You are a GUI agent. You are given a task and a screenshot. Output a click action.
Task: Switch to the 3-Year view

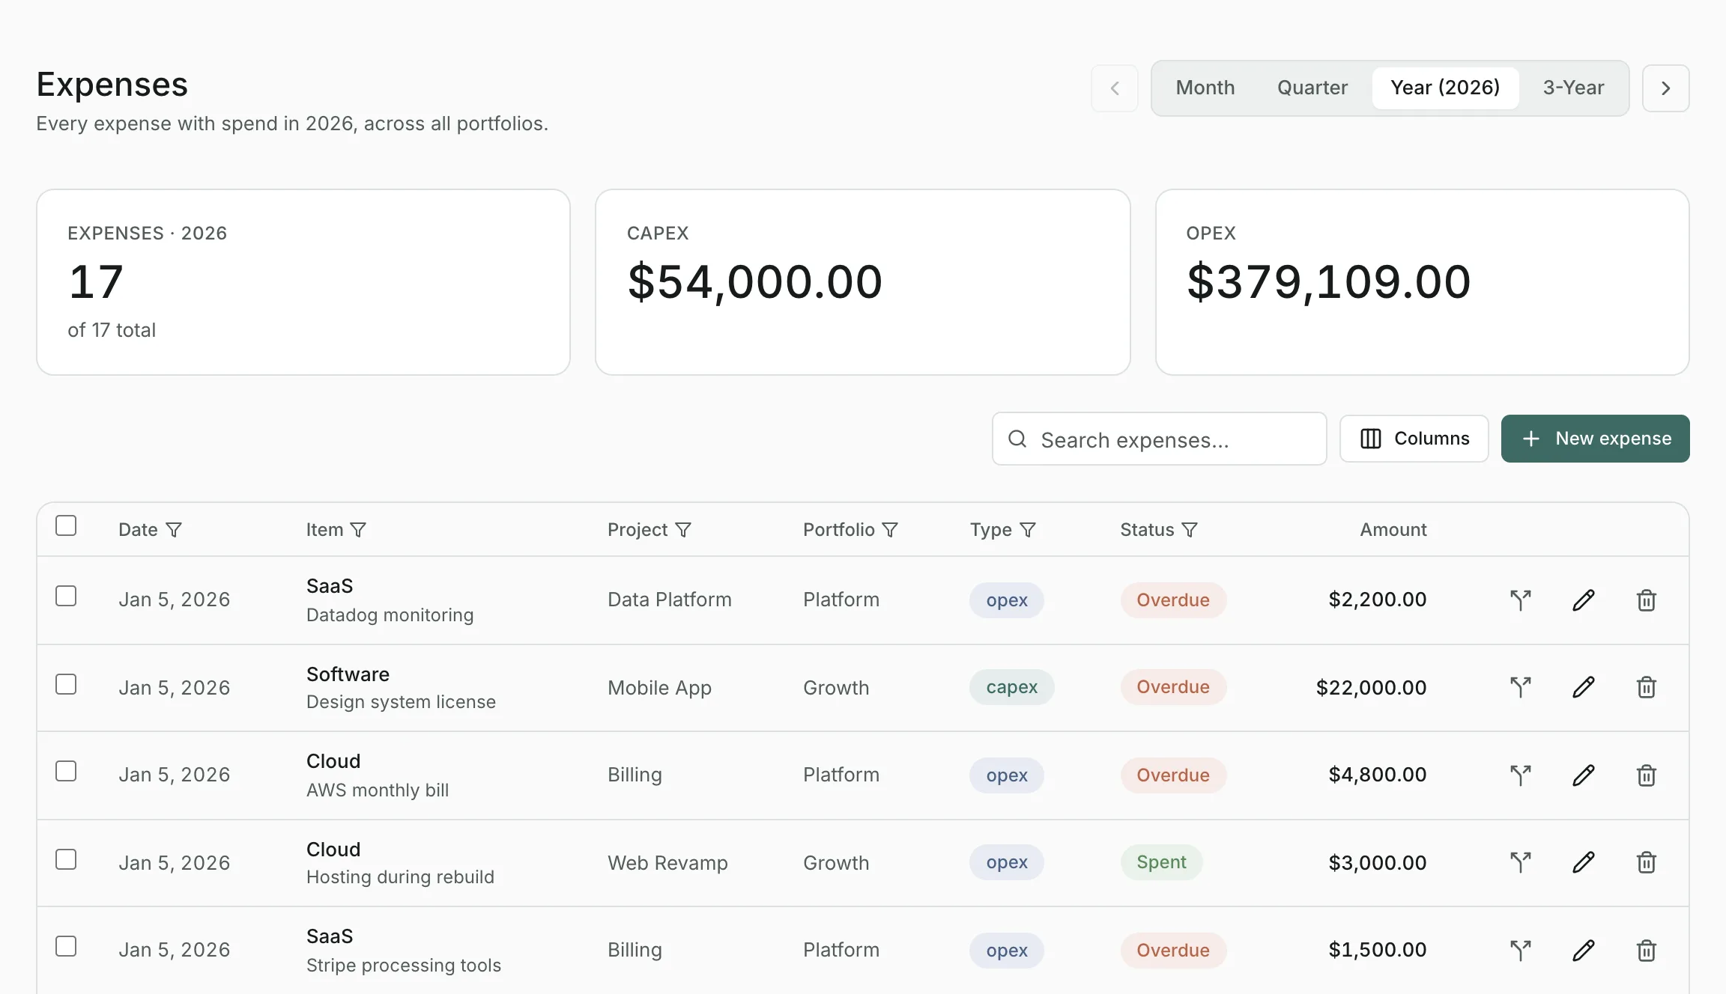click(x=1573, y=88)
